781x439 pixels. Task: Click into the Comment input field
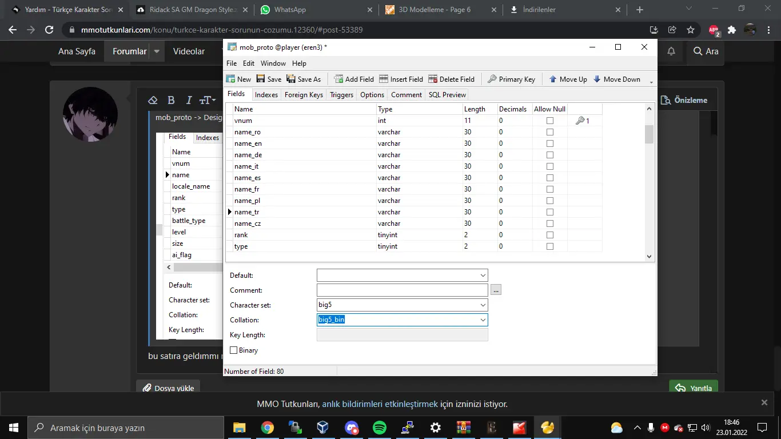pos(402,290)
